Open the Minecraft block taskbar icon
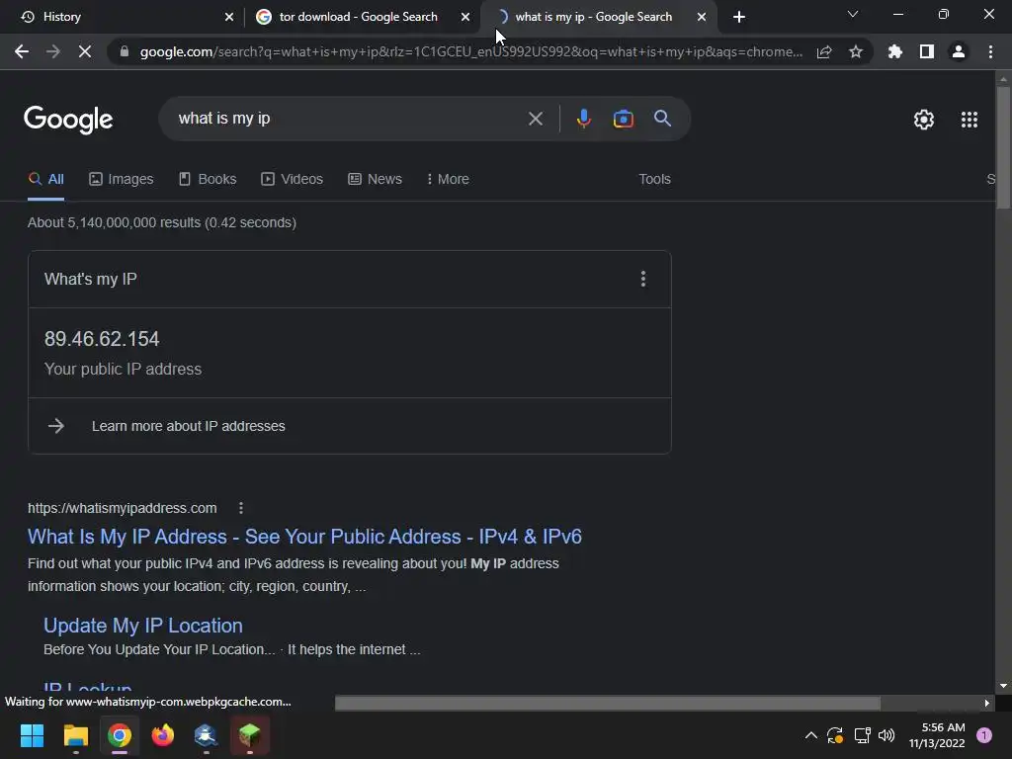Screen dimensions: 1012x759 point(250,735)
